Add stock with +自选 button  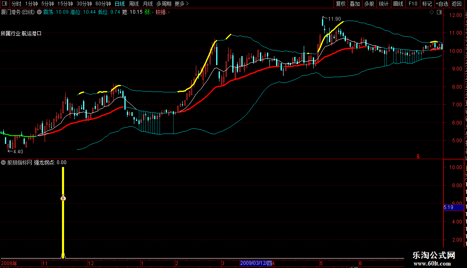442,4
